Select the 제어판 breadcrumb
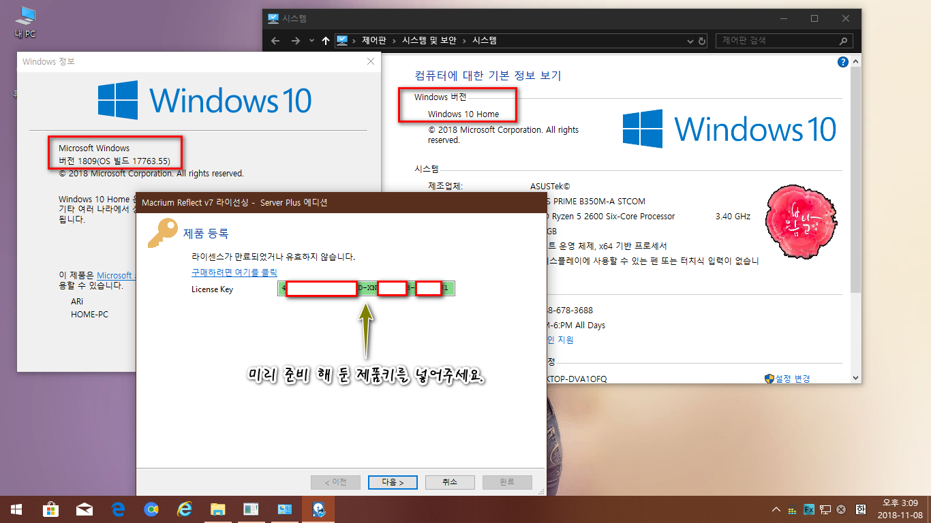931x523 pixels. (373, 41)
